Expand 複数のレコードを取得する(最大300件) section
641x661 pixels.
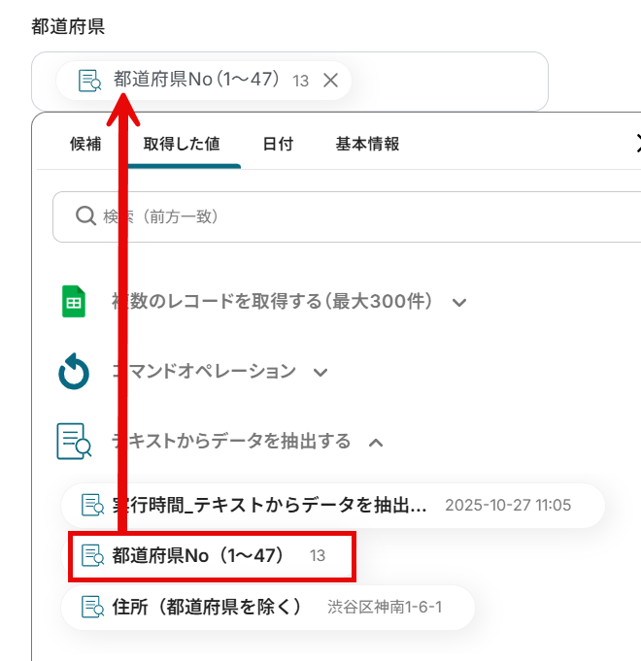(459, 302)
